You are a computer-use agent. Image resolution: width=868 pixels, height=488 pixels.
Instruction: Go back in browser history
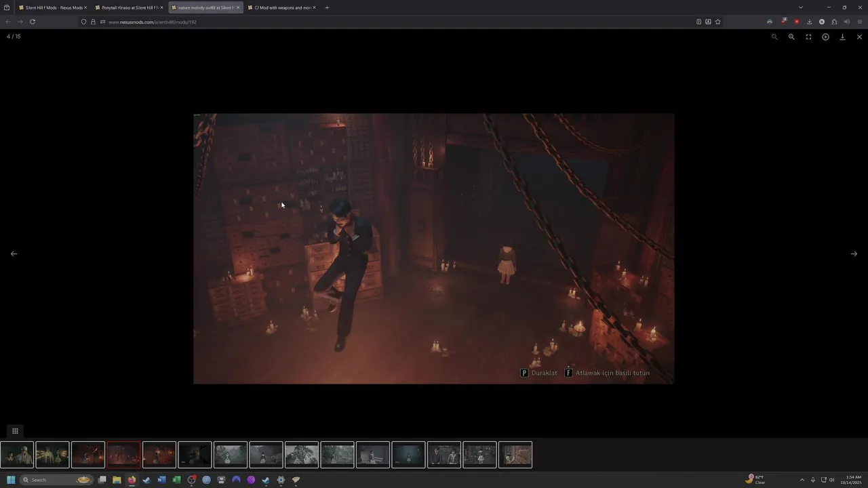[x=8, y=22]
